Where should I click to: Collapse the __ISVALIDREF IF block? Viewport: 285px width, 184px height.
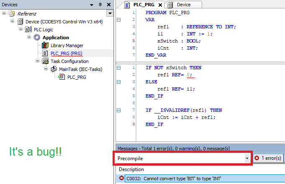click(118, 110)
